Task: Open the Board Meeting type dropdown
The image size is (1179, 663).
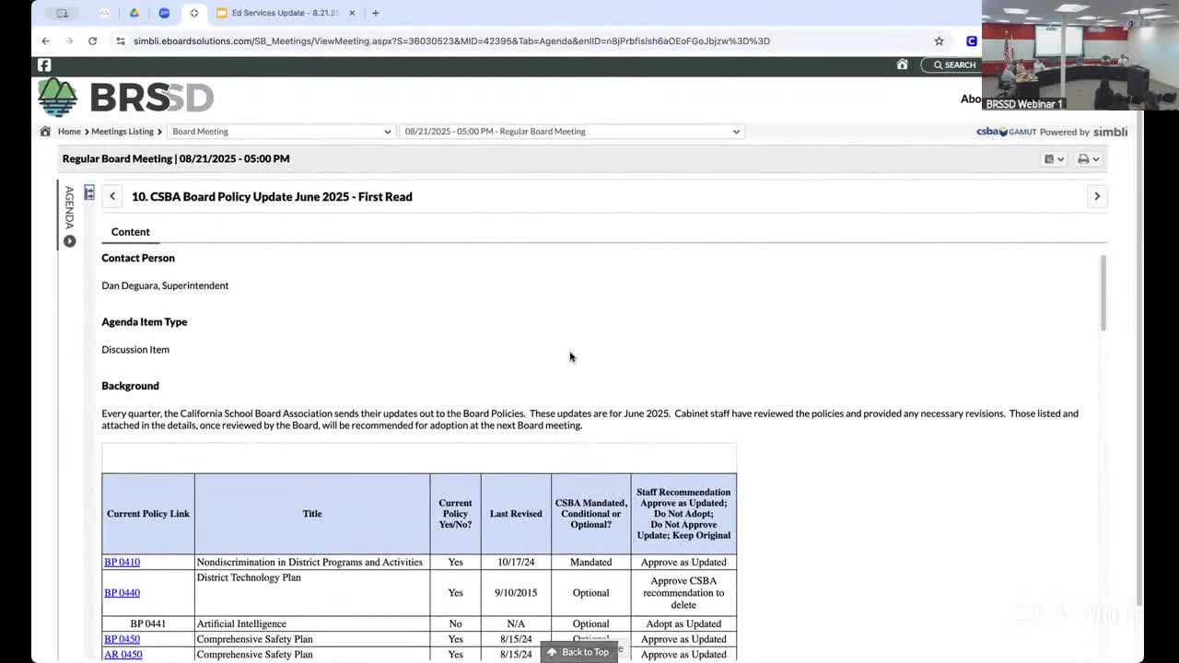Action: point(280,132)
